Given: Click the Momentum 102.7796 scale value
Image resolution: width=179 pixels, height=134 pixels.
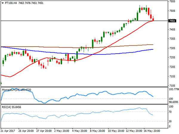Looking at the screenshot, I should (174, 89).
